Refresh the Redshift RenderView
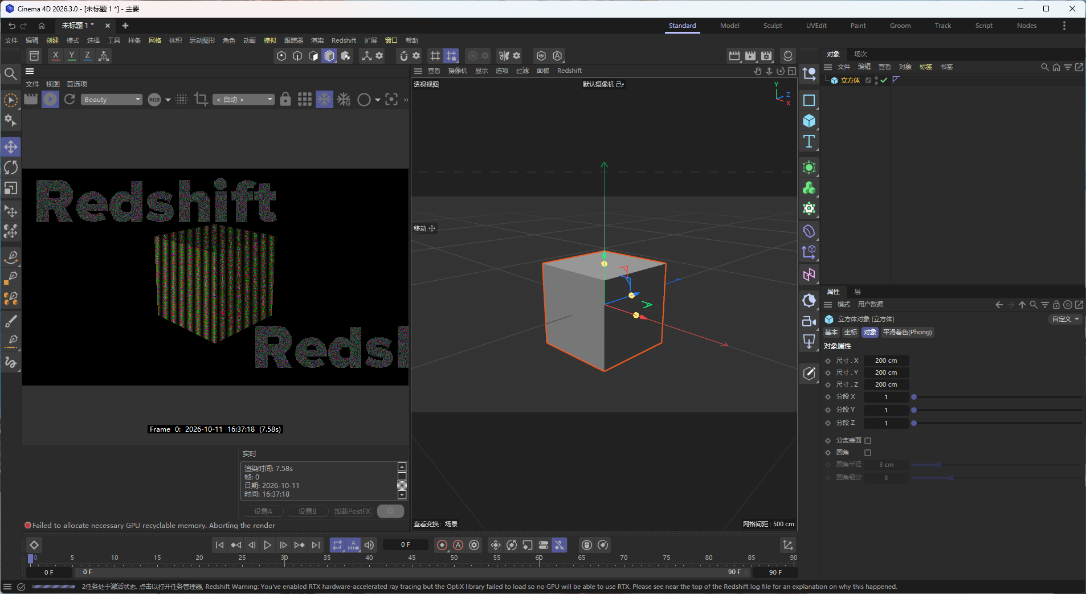1086x594 pixels. click(70, 100)
